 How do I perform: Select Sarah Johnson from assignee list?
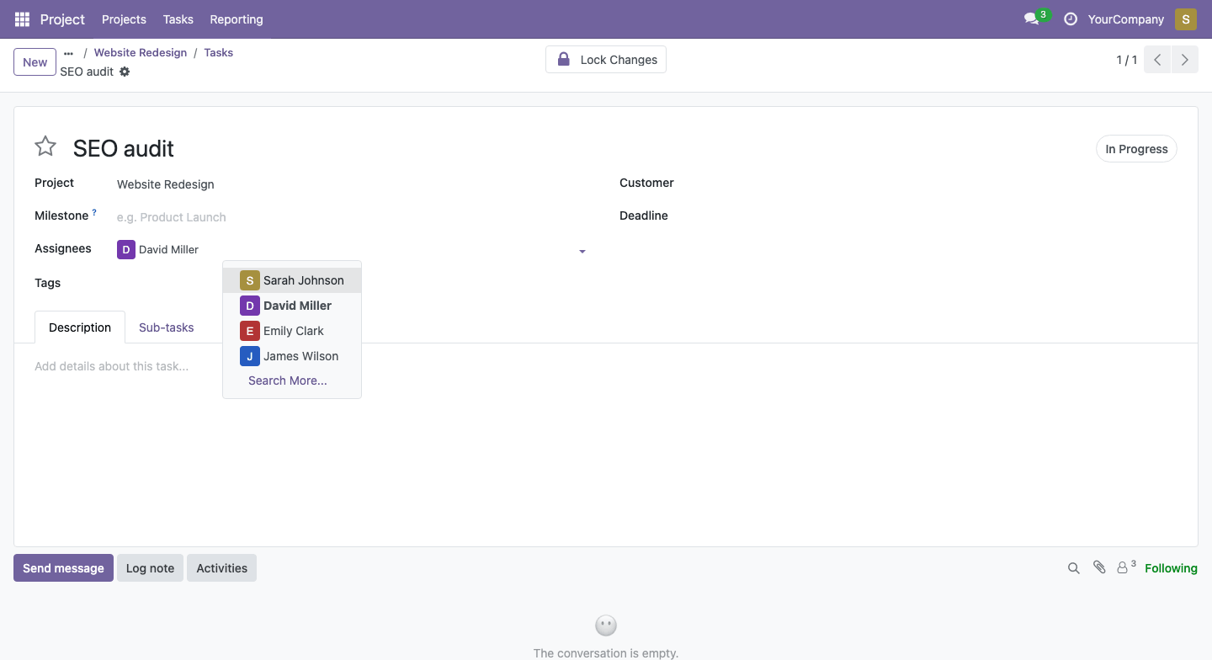tap(292, 280)
